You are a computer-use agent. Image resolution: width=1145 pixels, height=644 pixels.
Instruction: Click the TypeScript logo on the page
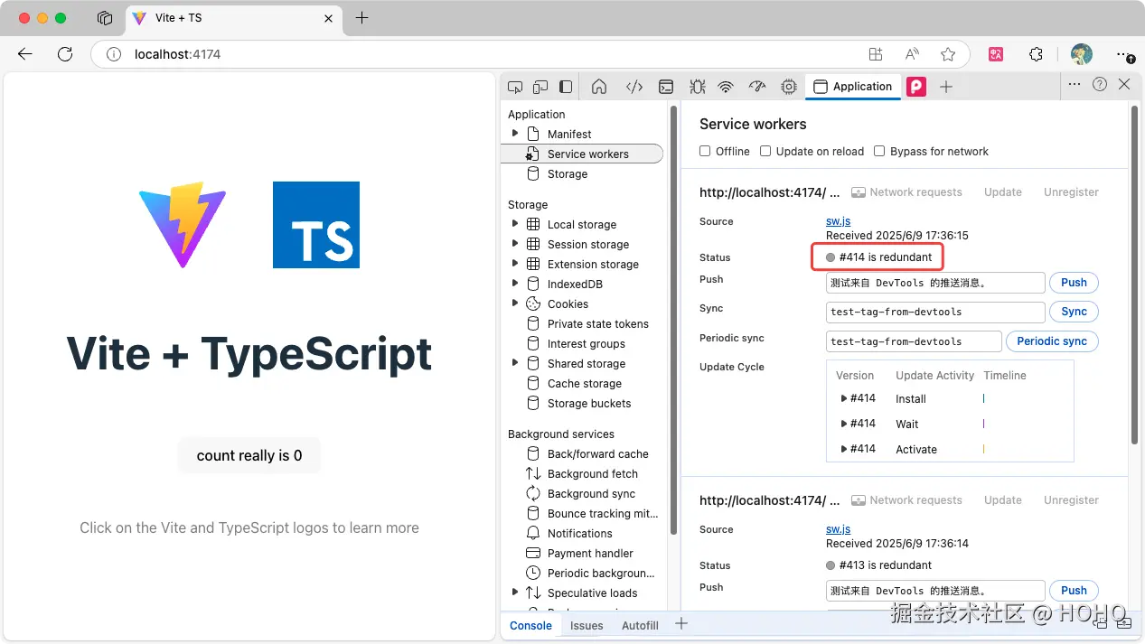316,225
